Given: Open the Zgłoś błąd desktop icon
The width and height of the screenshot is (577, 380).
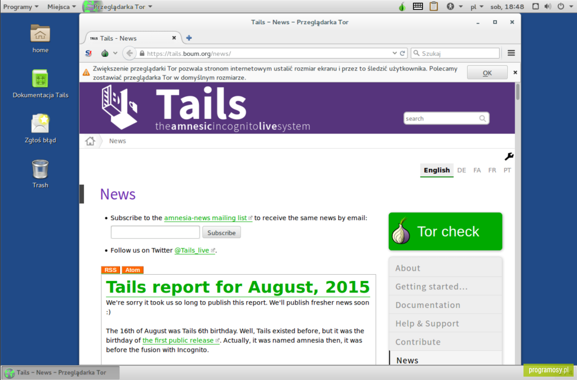Looking at the screenshot, I should [x=40, y=128].
